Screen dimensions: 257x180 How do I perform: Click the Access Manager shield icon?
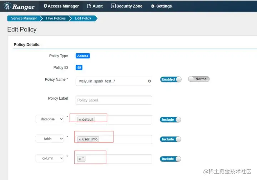[x=45, y=6]
